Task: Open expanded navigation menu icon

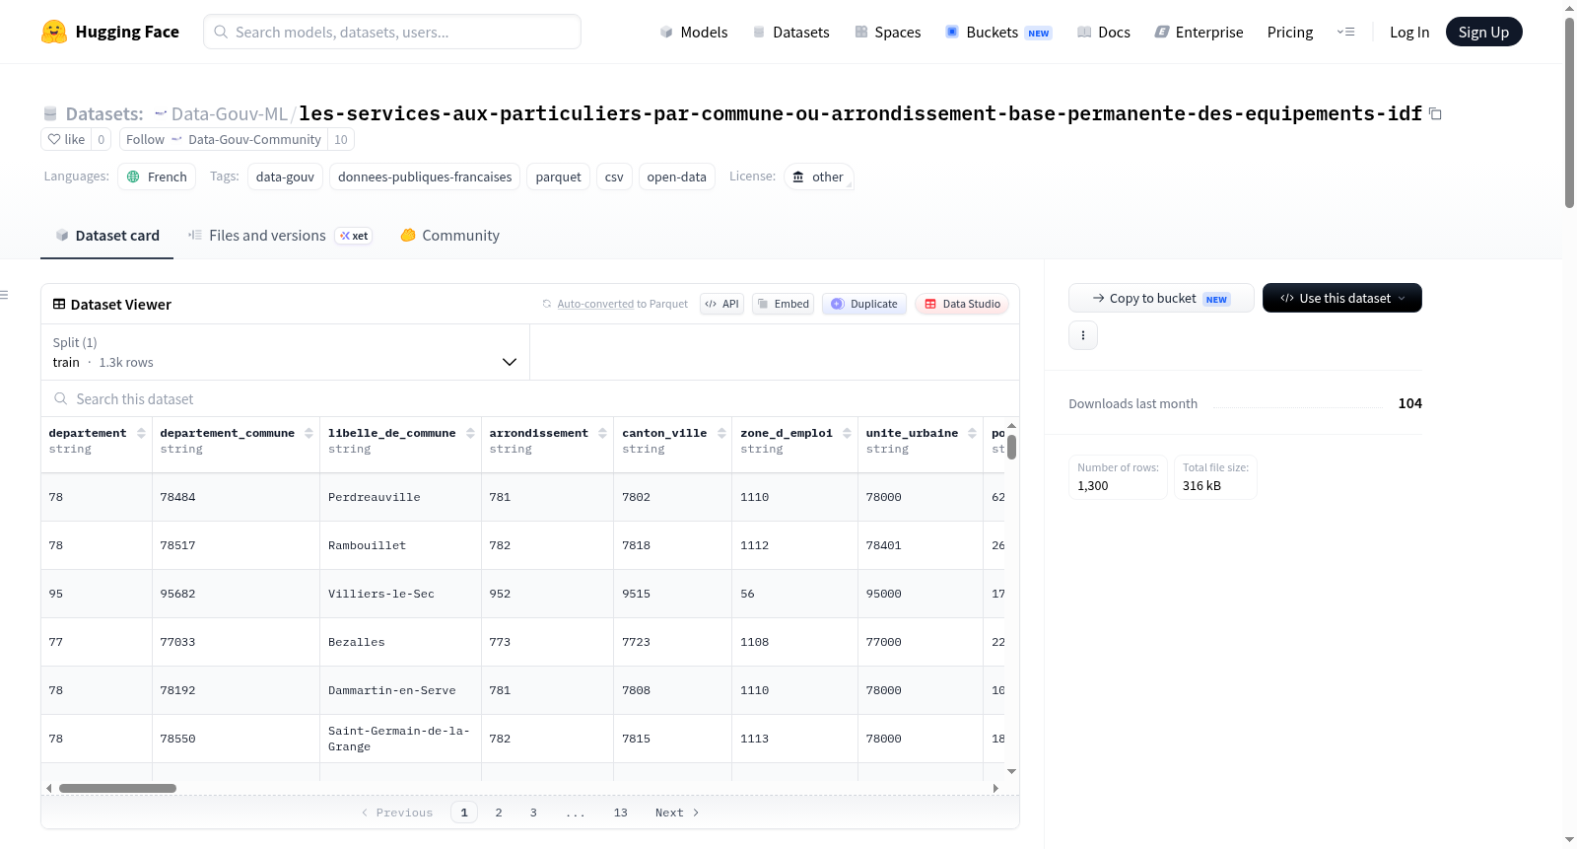Action: coord(1345,32)
